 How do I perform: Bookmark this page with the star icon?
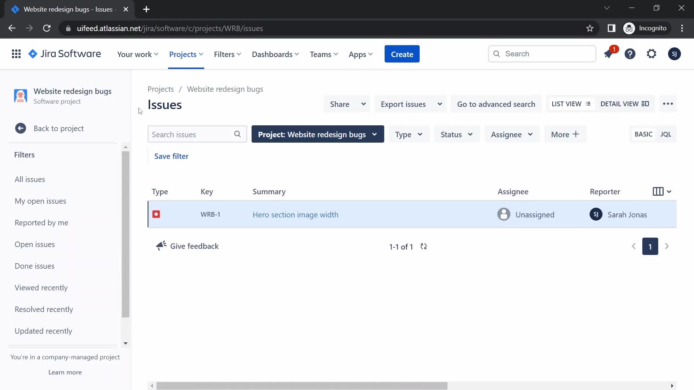pos(590,28)
